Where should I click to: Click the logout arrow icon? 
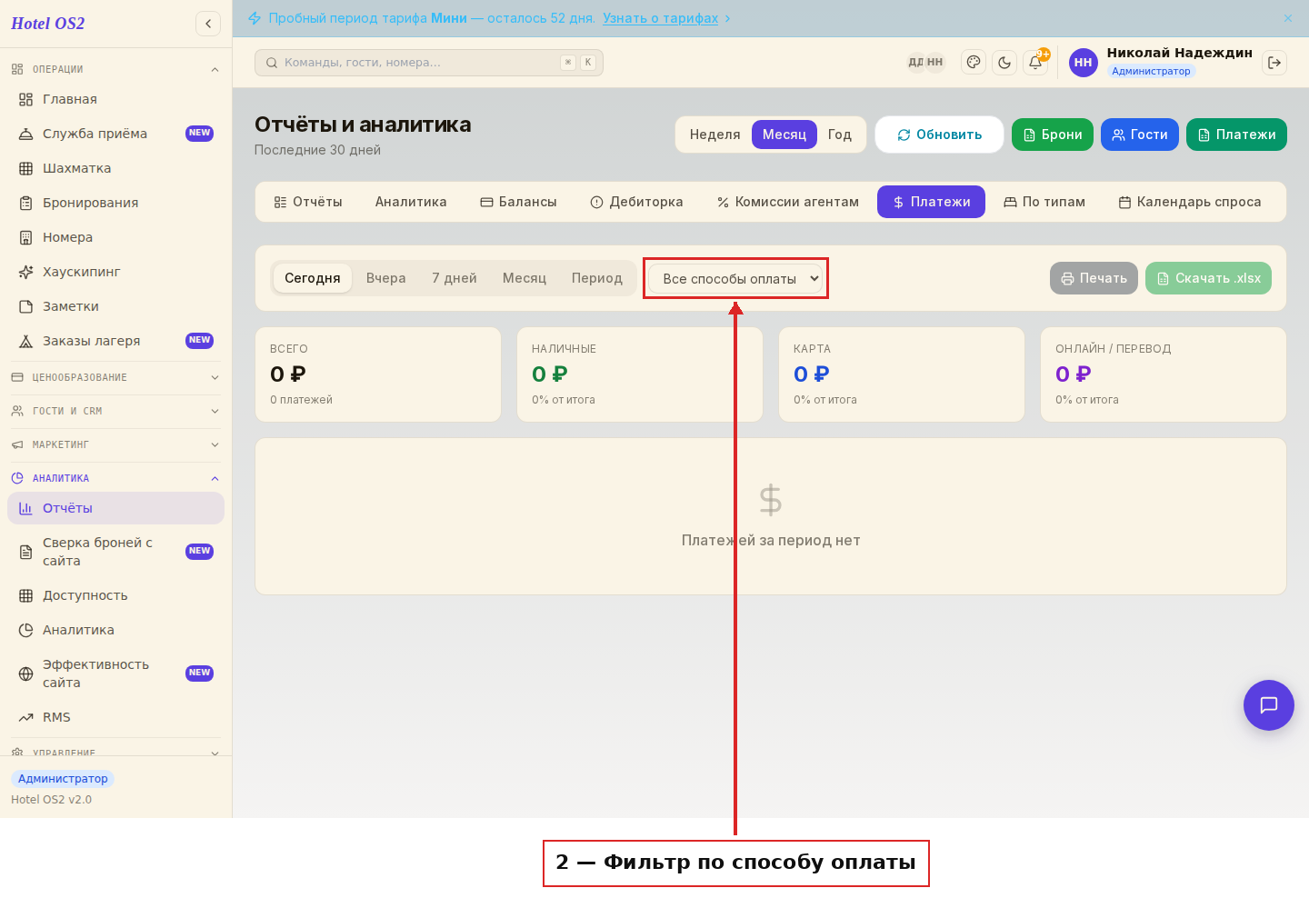(1274, 63)
